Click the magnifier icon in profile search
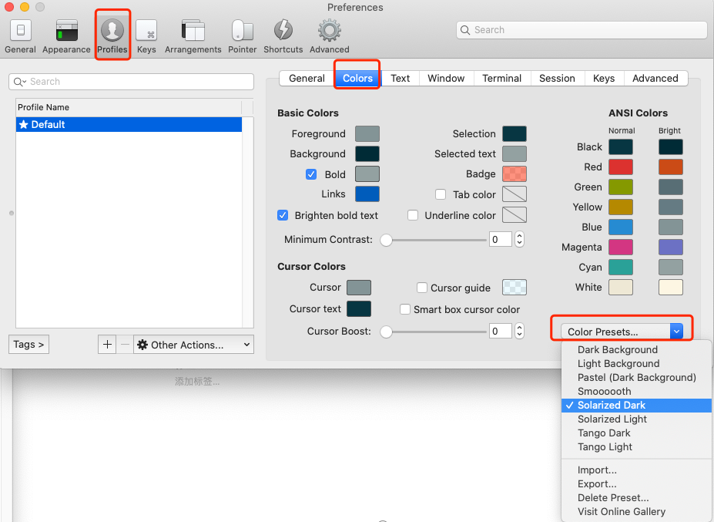The width and height of the screenshot is (714, 522). tap(19, 82)
